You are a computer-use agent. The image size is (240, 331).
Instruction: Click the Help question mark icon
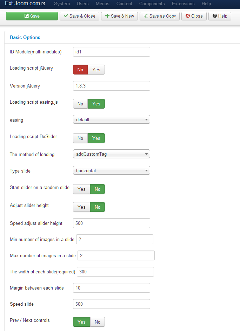[x=214, y=16]
